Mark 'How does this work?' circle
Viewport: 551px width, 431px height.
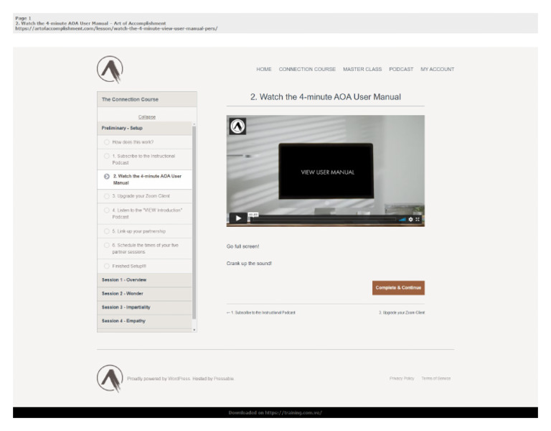point(106,142)
